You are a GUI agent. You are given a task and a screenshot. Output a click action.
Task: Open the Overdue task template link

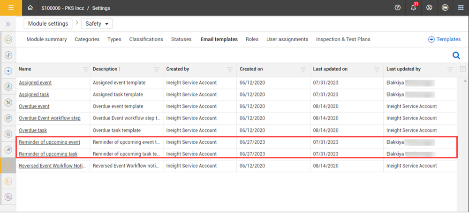point(33,130)
